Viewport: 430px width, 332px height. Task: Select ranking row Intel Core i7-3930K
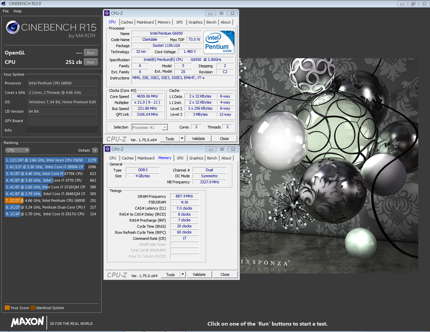51,167
